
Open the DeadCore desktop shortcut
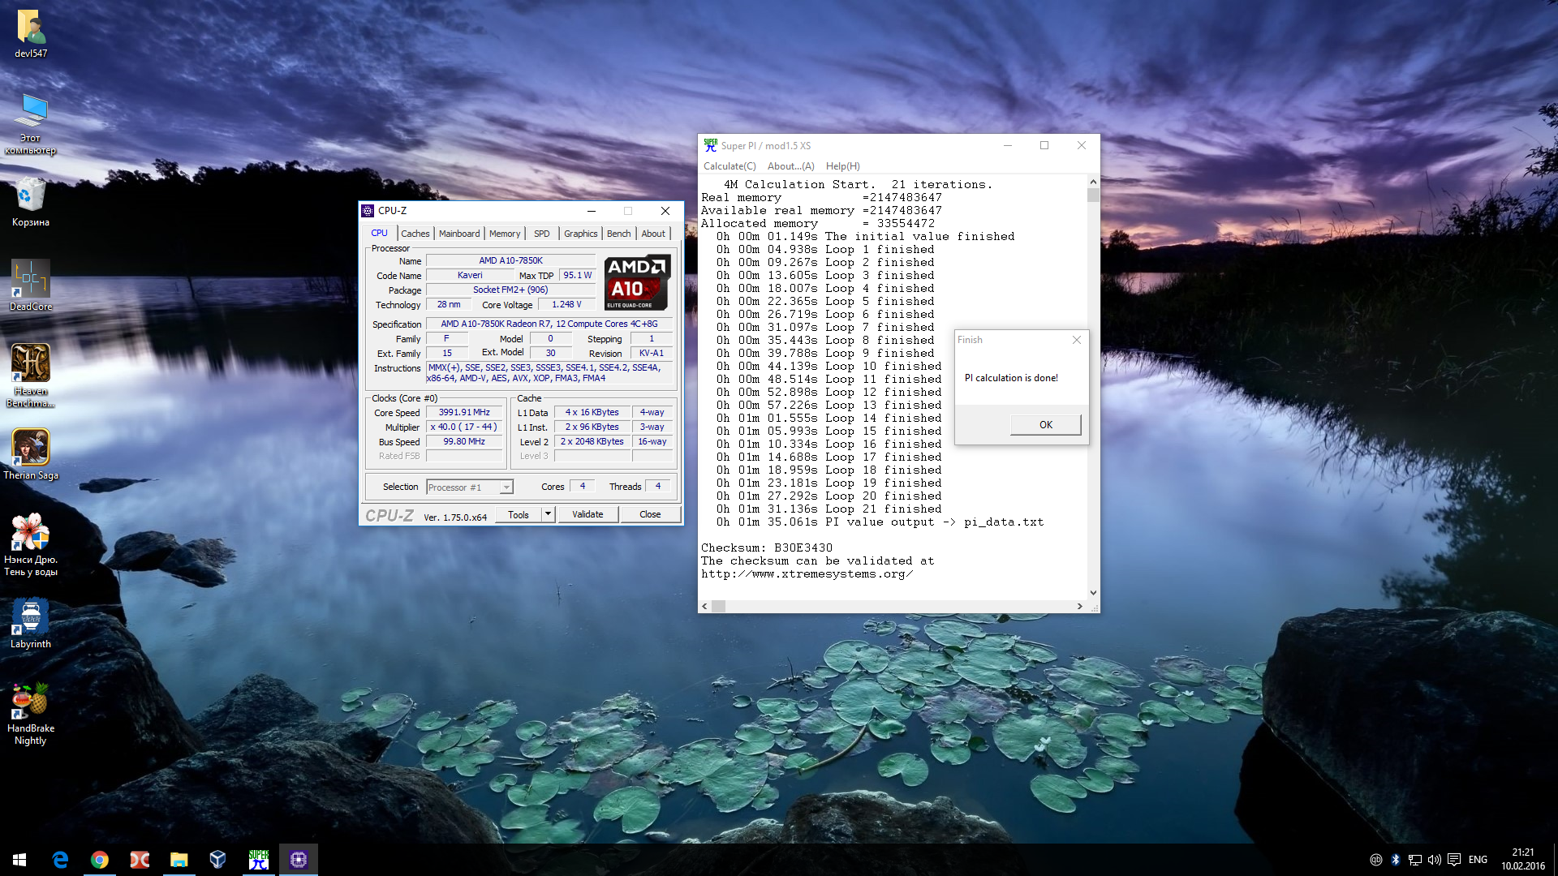click(x=31, y=279)
